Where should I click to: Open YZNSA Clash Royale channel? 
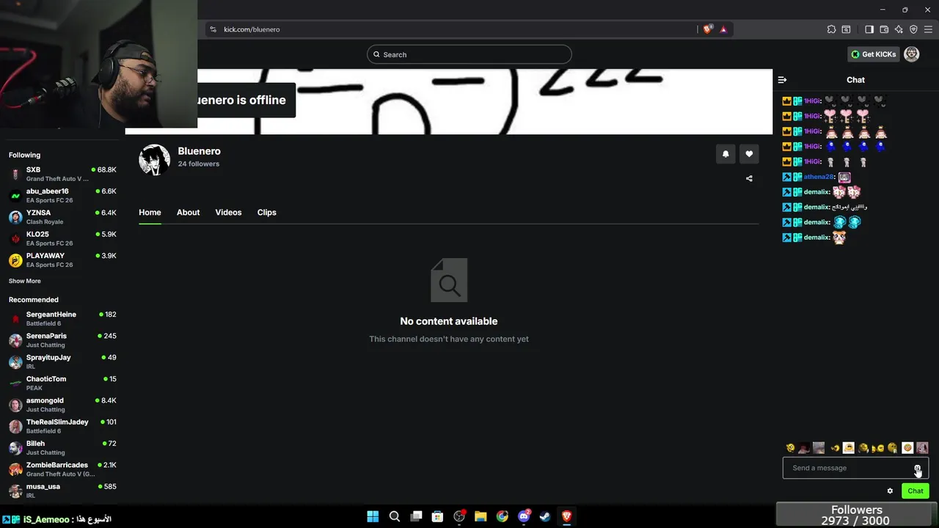click(x=62, y=217)
